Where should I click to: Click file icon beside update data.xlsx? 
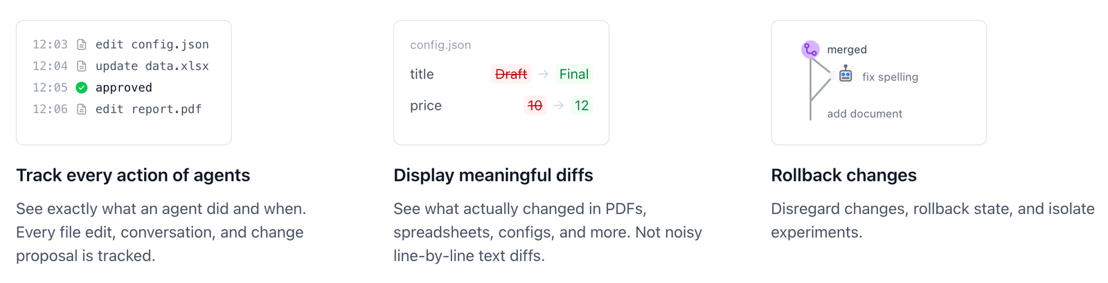pos(82,66)
